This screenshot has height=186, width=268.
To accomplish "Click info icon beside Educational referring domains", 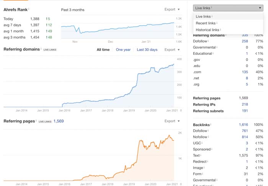I will coord(213,53).
